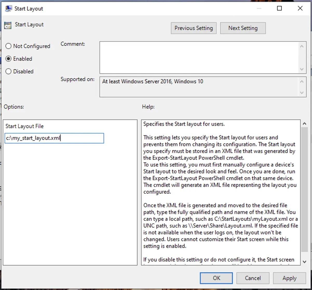This screenshot has height=290, width=312.
Task: Click the Start Layout policy icon beside heading
Action: [x=8, y=25]
